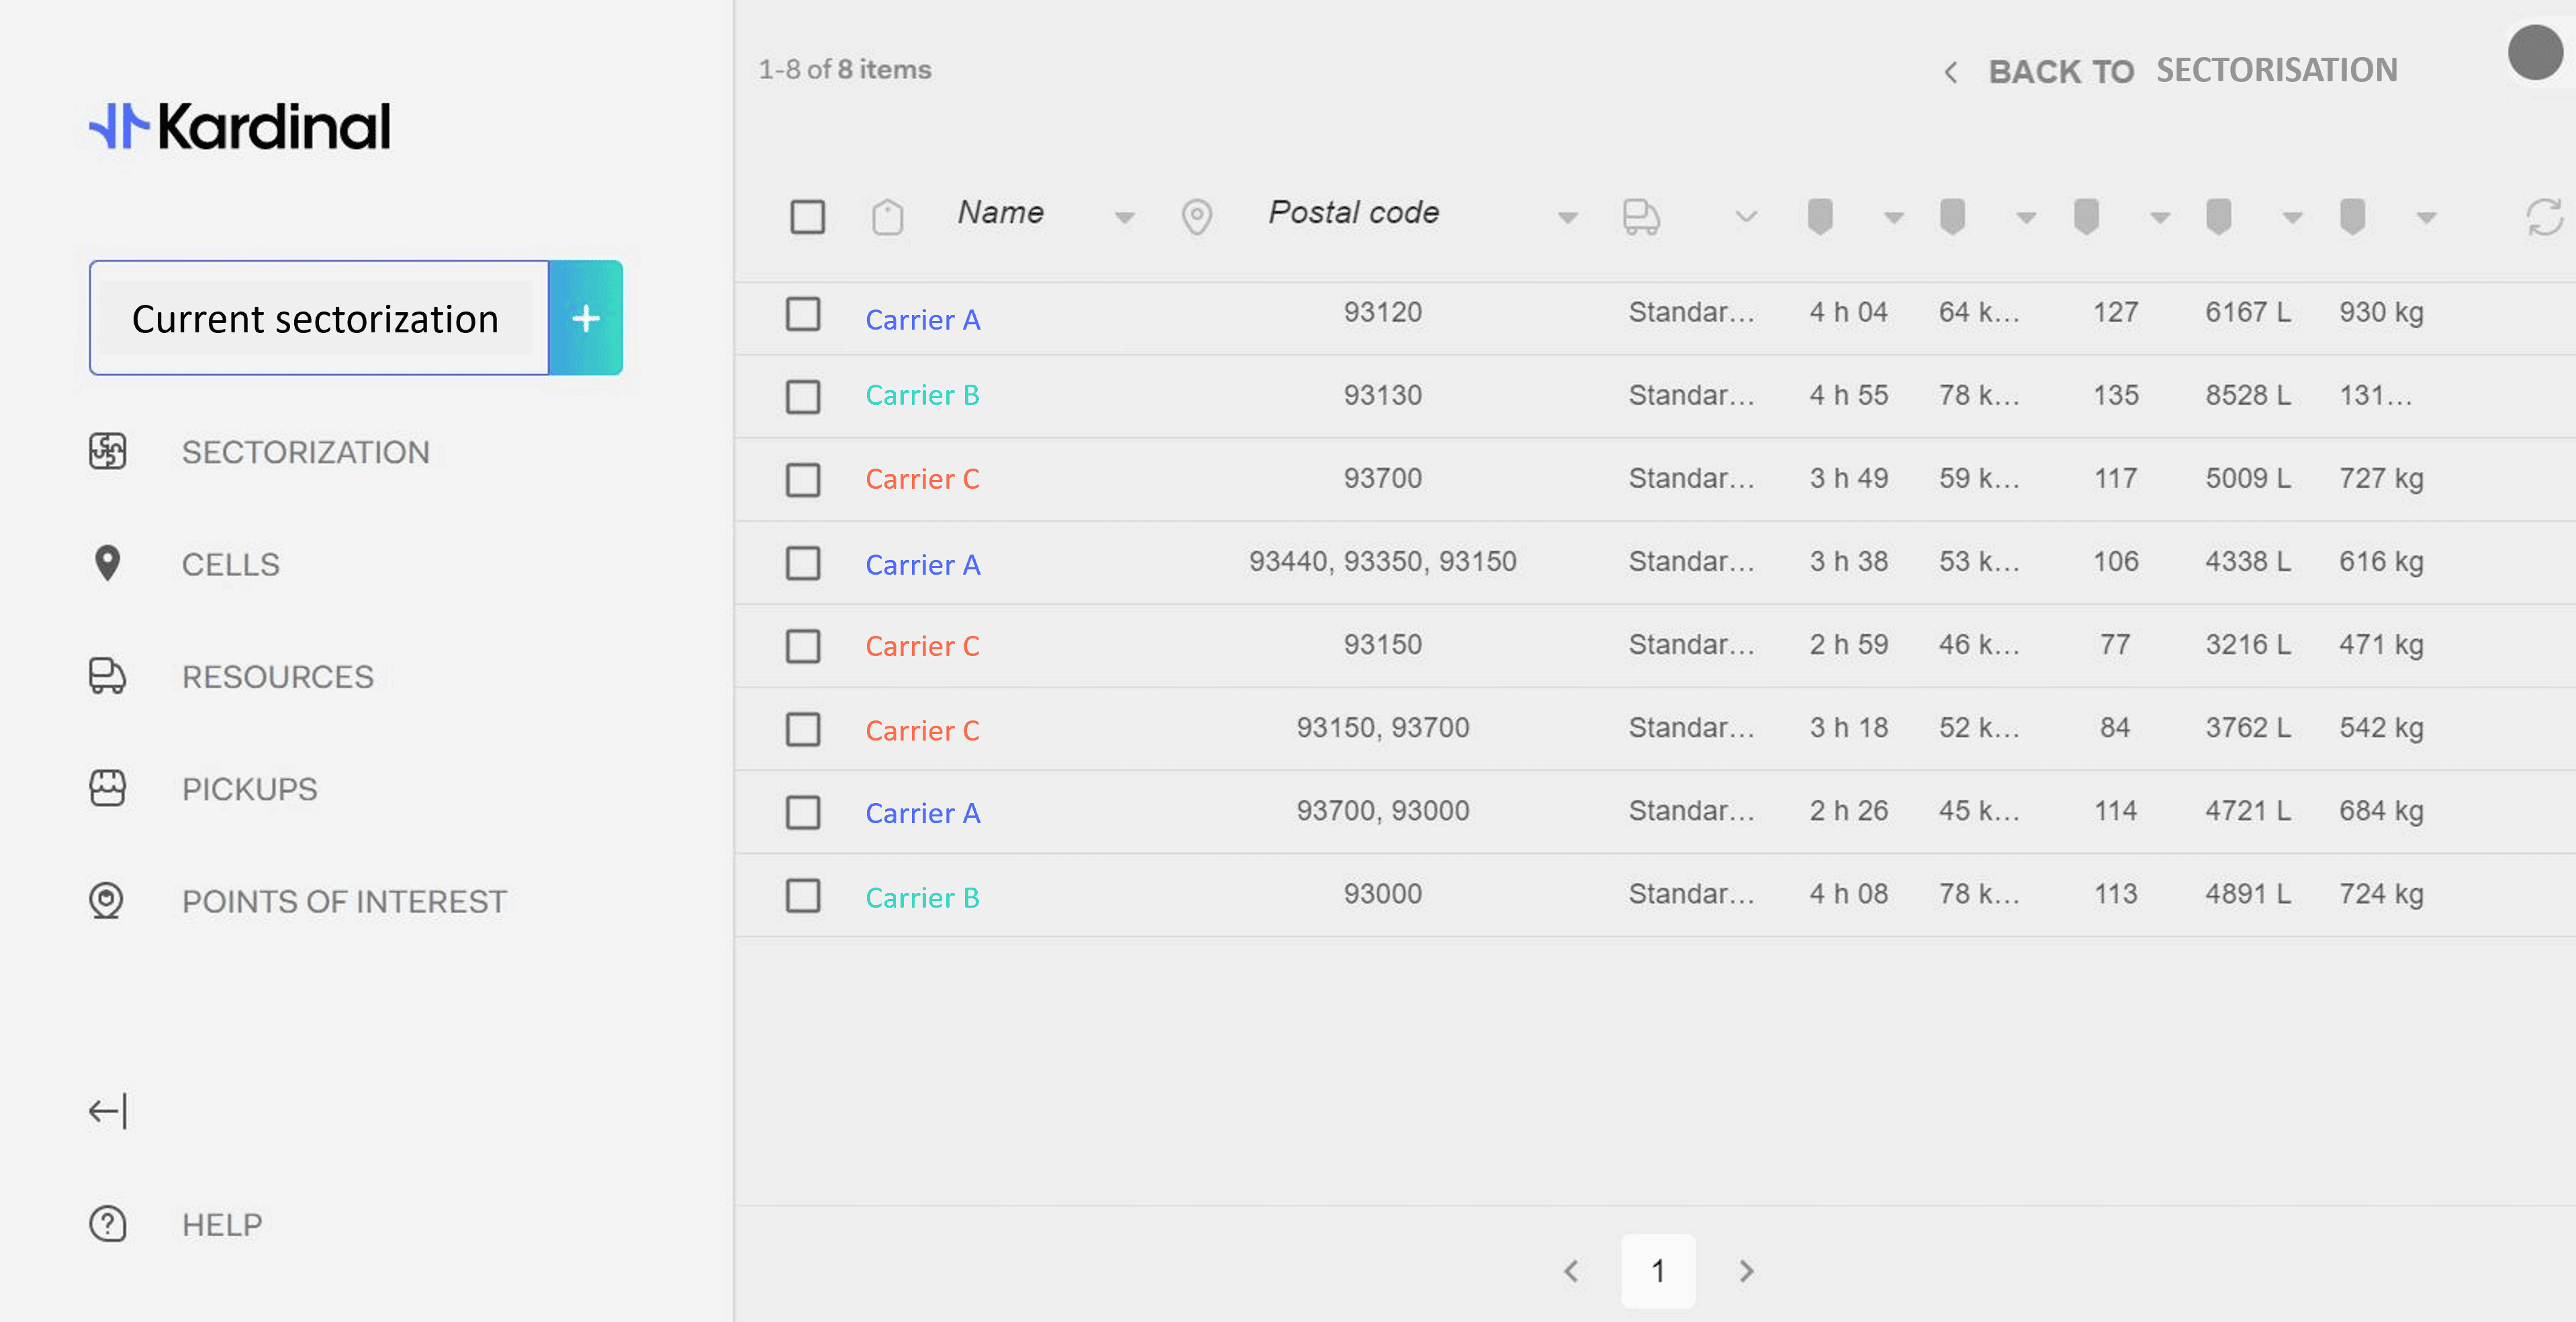Click the Points of Interest target icon

107,901
